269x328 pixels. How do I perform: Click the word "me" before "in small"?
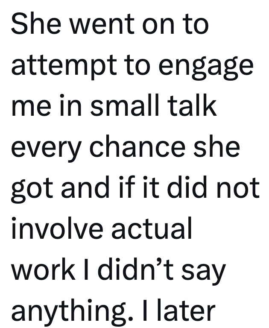coord(28,106)
